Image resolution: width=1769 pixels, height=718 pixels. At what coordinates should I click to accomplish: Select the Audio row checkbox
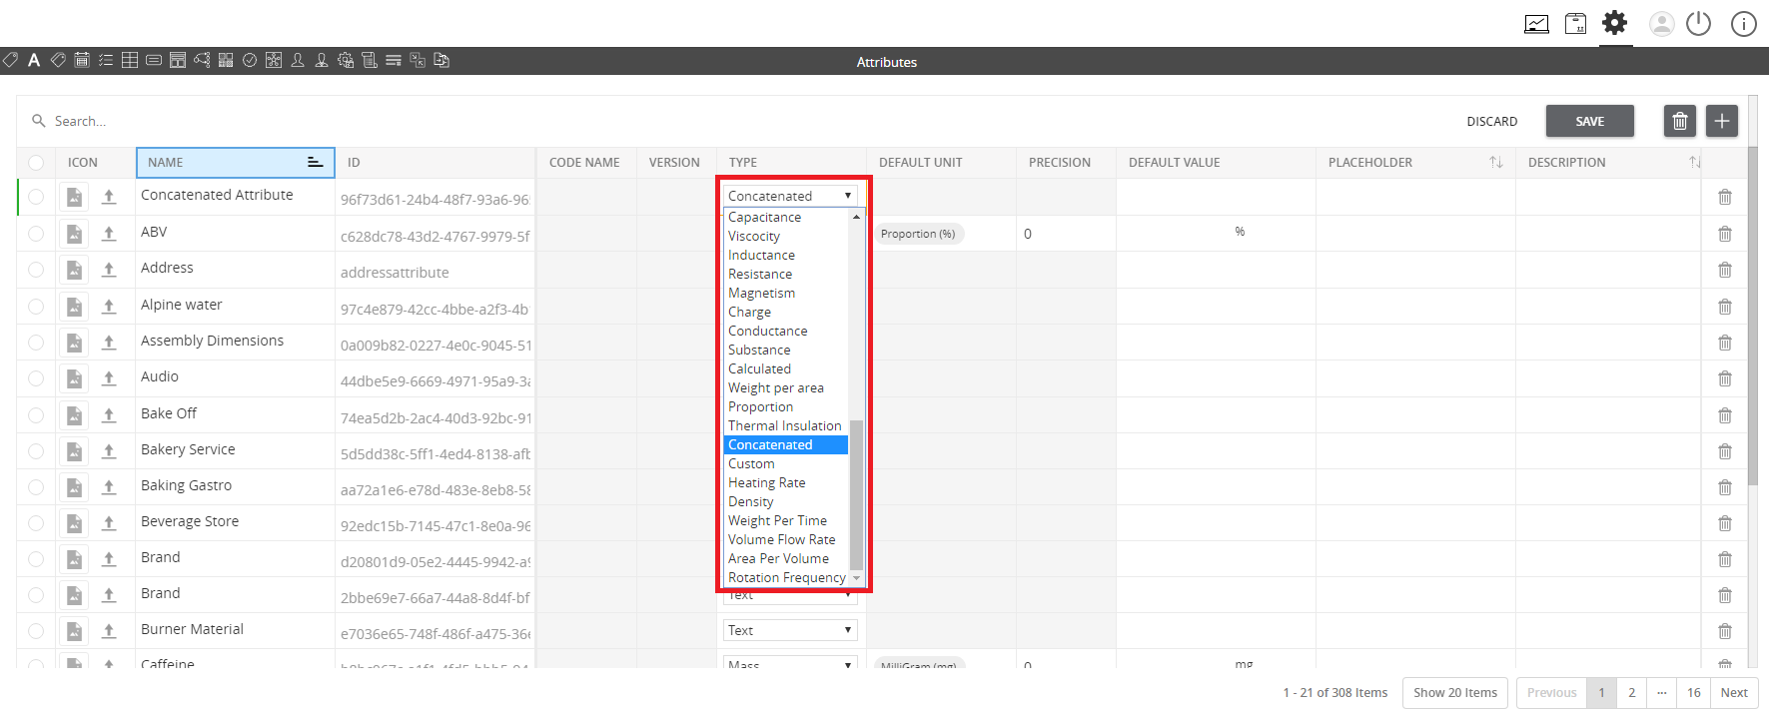point(36,378)
